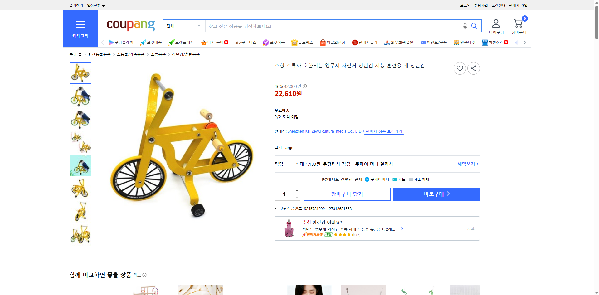
Task: Open the 이달의신상 shopping bag icon
Action: (x=322, y=42)
